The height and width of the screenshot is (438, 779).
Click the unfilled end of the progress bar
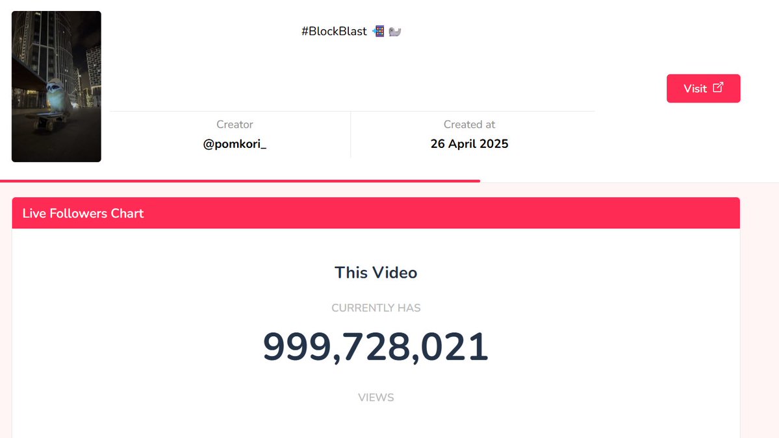[x=630, y=181]
